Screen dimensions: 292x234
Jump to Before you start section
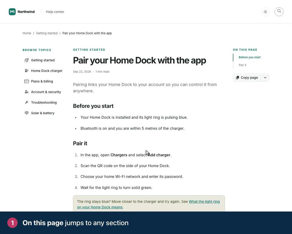coord(249,57)
